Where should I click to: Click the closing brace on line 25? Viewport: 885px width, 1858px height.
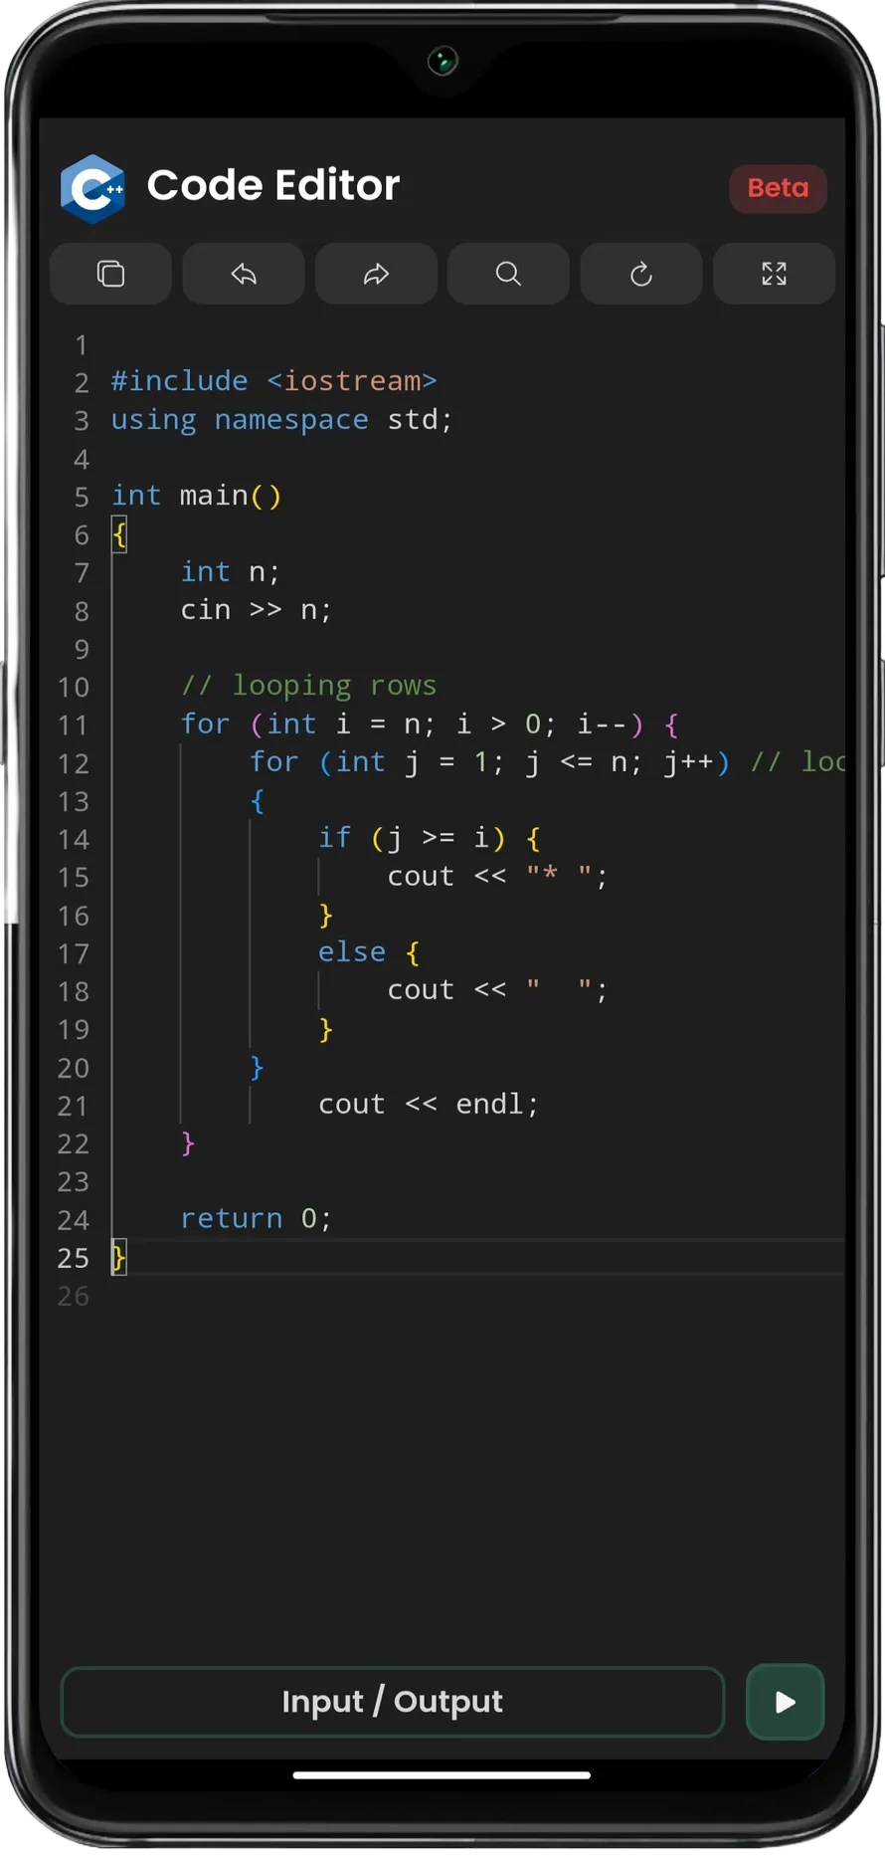pos(118,1258)
